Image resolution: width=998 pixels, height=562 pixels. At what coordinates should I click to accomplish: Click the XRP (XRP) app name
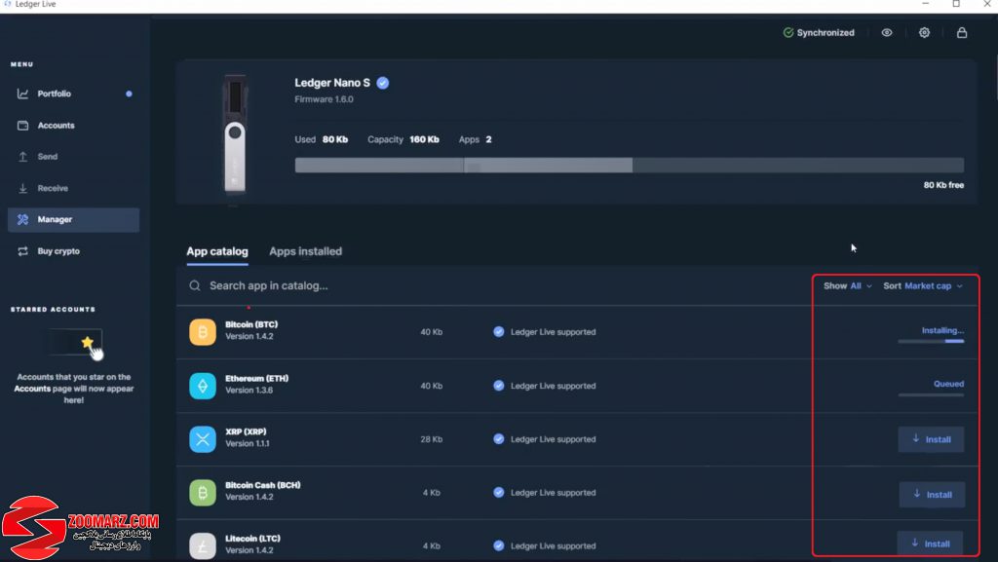tap(246, 431)
